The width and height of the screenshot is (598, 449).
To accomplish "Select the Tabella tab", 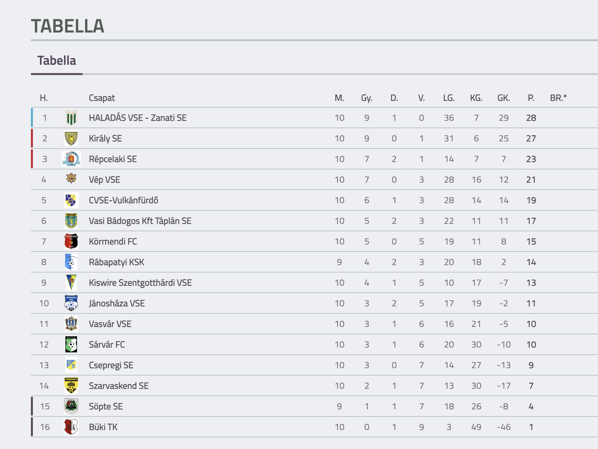I will click(x=57, y=61).
